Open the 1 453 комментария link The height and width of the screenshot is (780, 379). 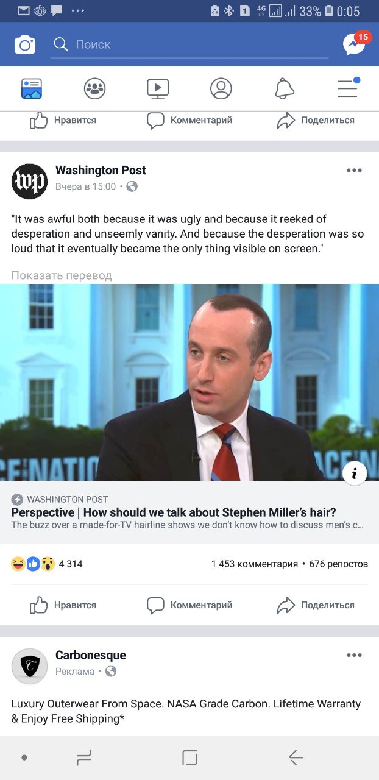255,564
